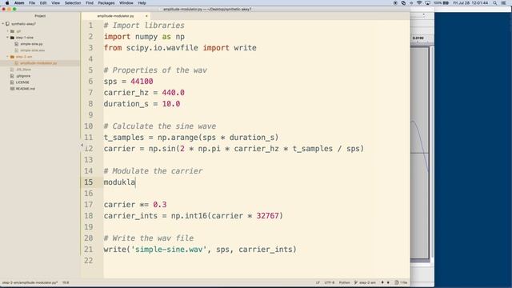Image resolution: width=512 pixels, height=288 pixels.
Task: Open the Help menu
Action: pyautogui.click(x=142, y=3)
